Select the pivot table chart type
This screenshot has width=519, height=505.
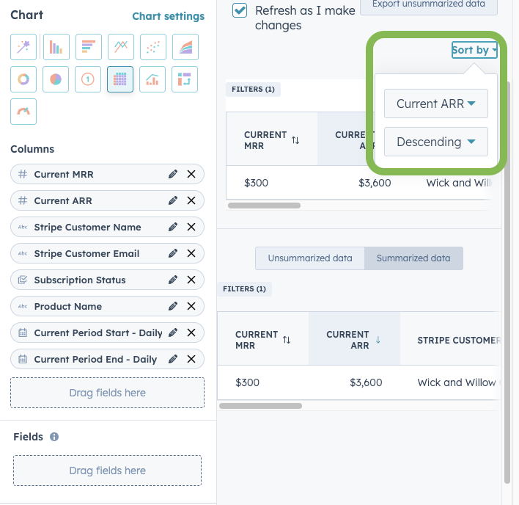tap(185, 79)
